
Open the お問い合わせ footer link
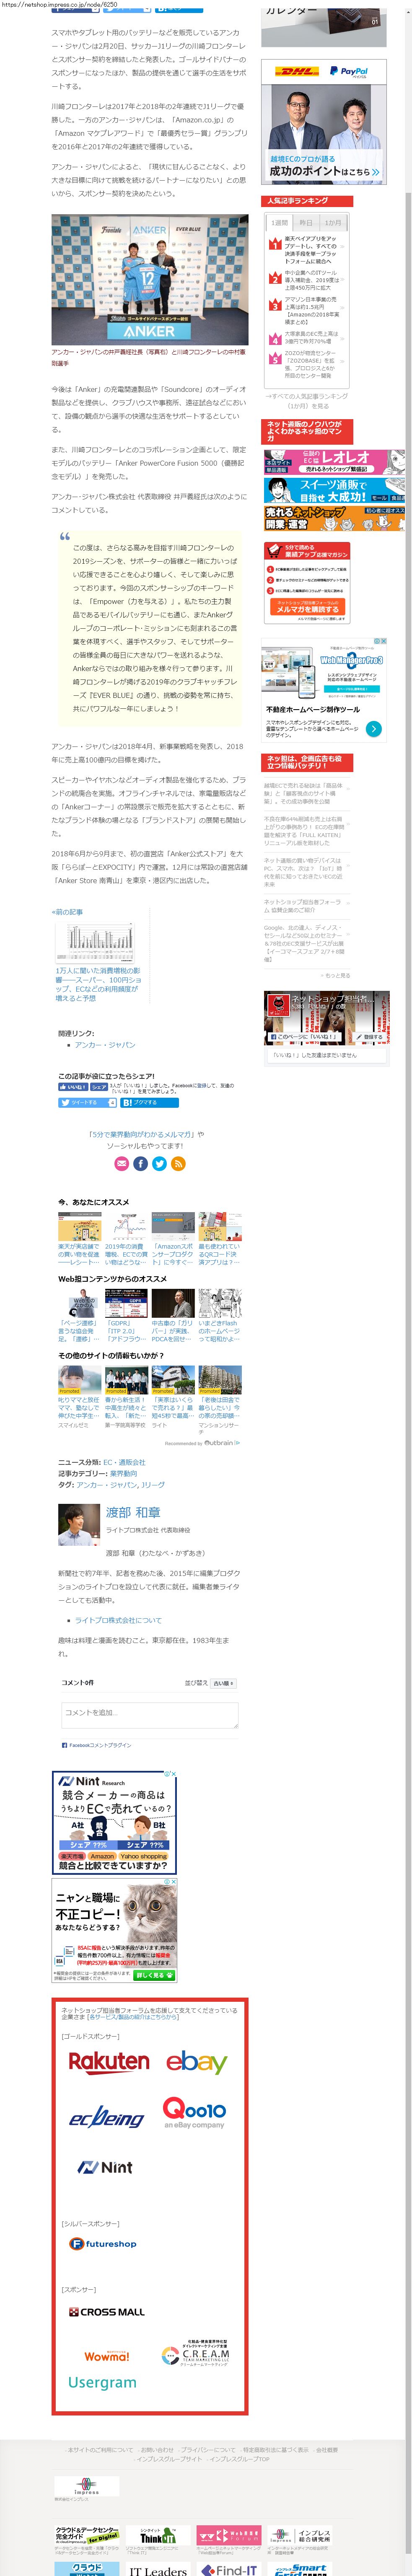pos(157,2450)
